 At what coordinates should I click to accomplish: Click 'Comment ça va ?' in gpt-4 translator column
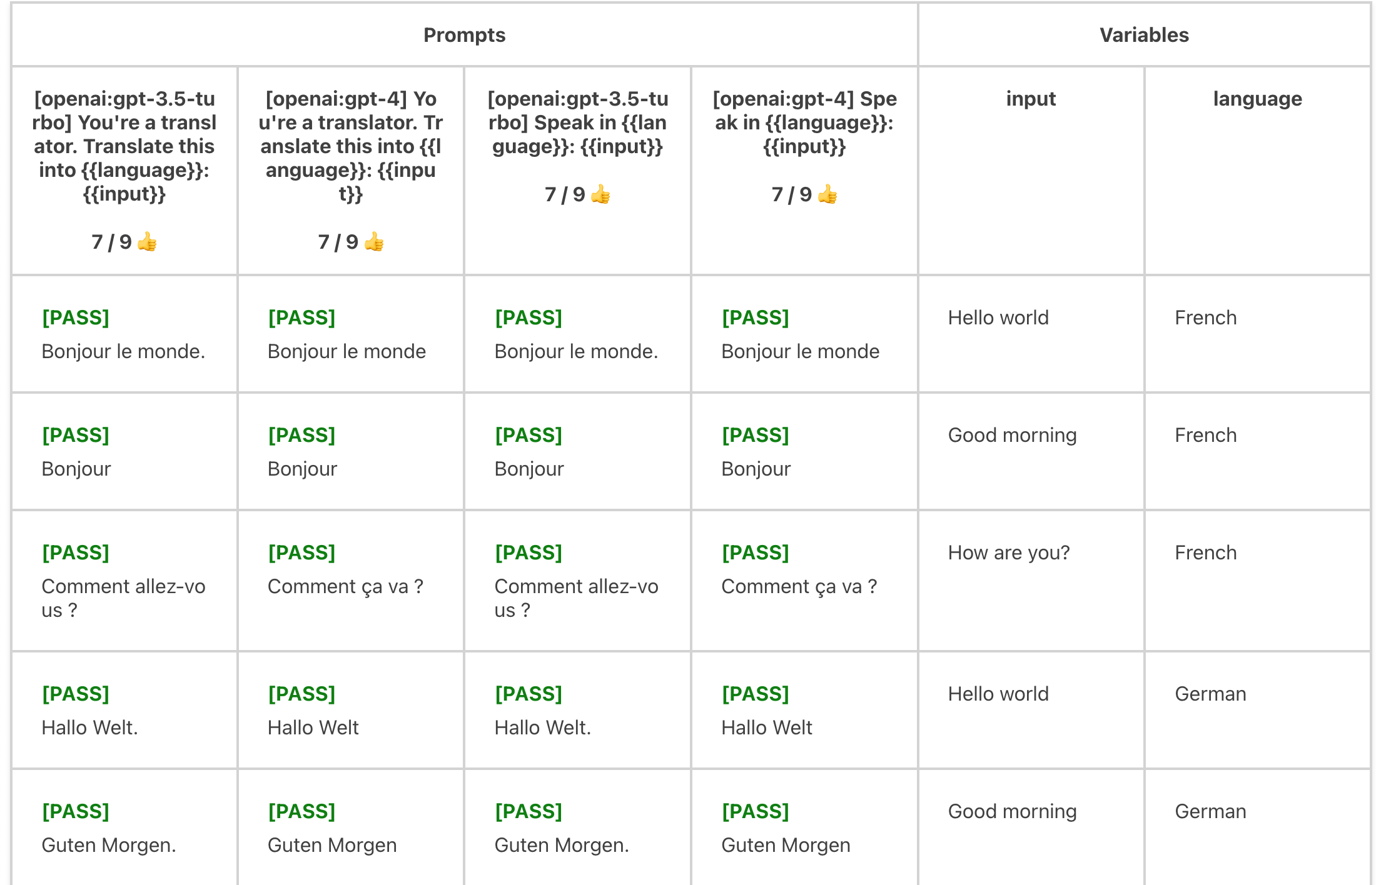point(345,586)
